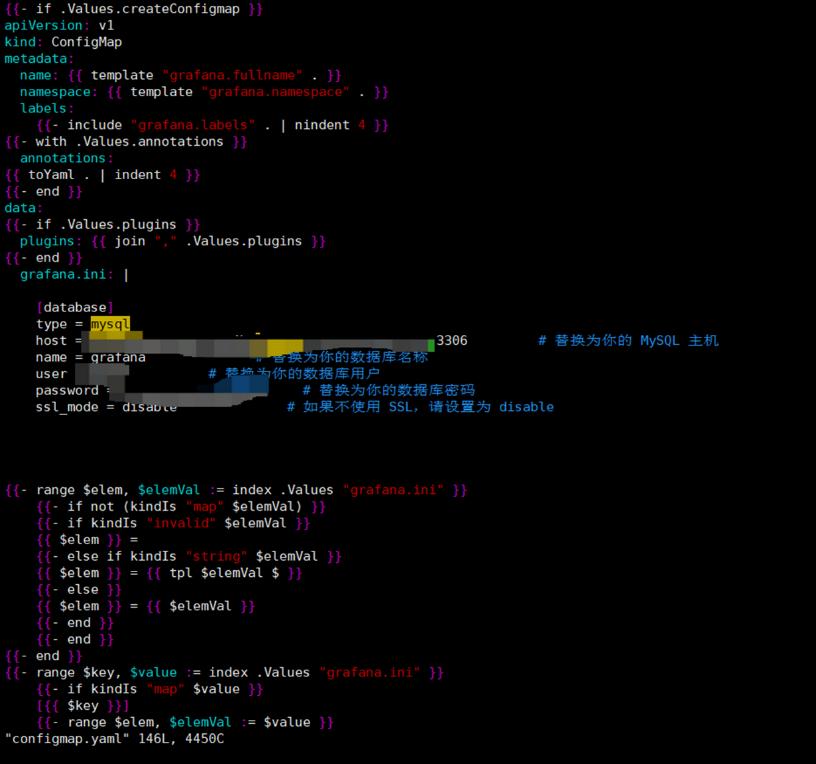816x764 pixels.
Task: Click the "grafana.ini: |" line
Action: [x=75, y=274]
